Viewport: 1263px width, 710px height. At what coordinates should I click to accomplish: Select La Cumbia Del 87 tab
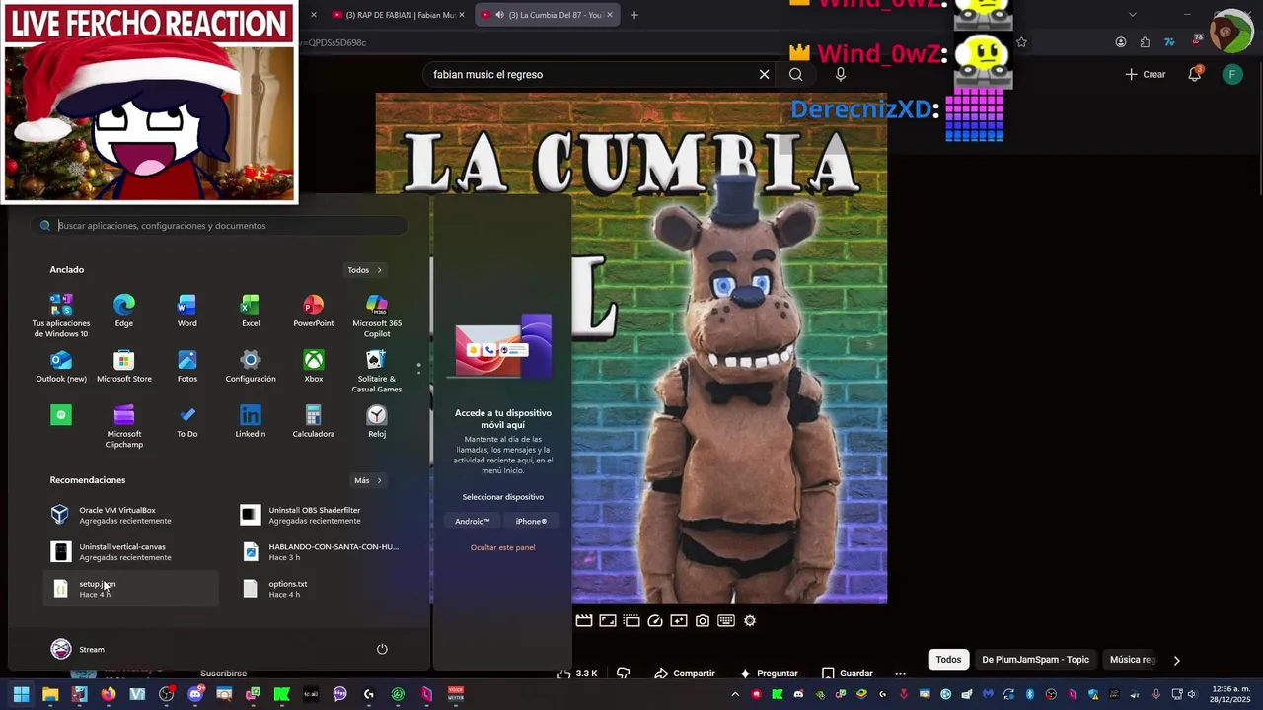(x=550, y=15)
